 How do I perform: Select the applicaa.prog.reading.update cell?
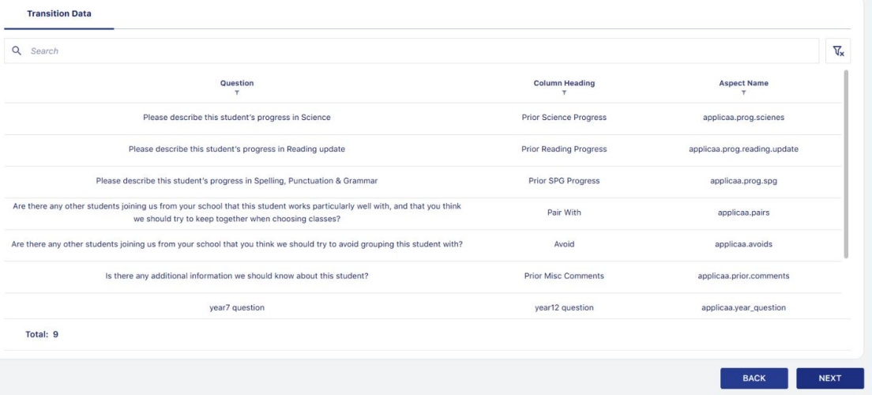[x=743, y=149]
